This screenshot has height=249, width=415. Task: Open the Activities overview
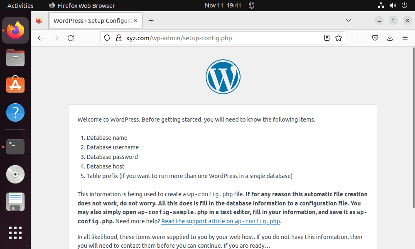tap(20, 5)
